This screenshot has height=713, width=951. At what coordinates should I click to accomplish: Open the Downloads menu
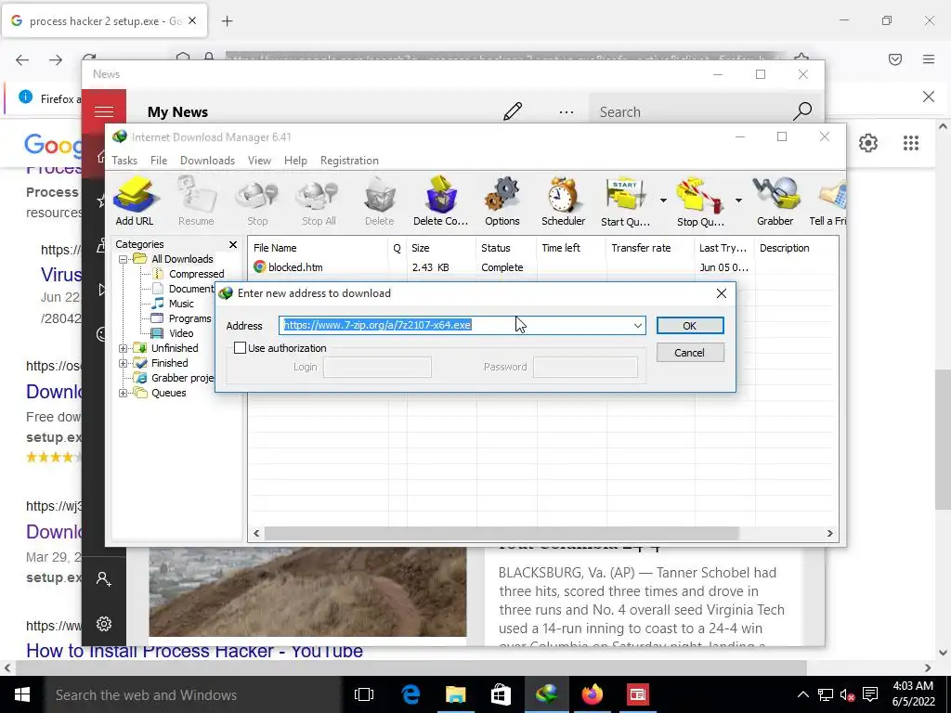[207, 161]
